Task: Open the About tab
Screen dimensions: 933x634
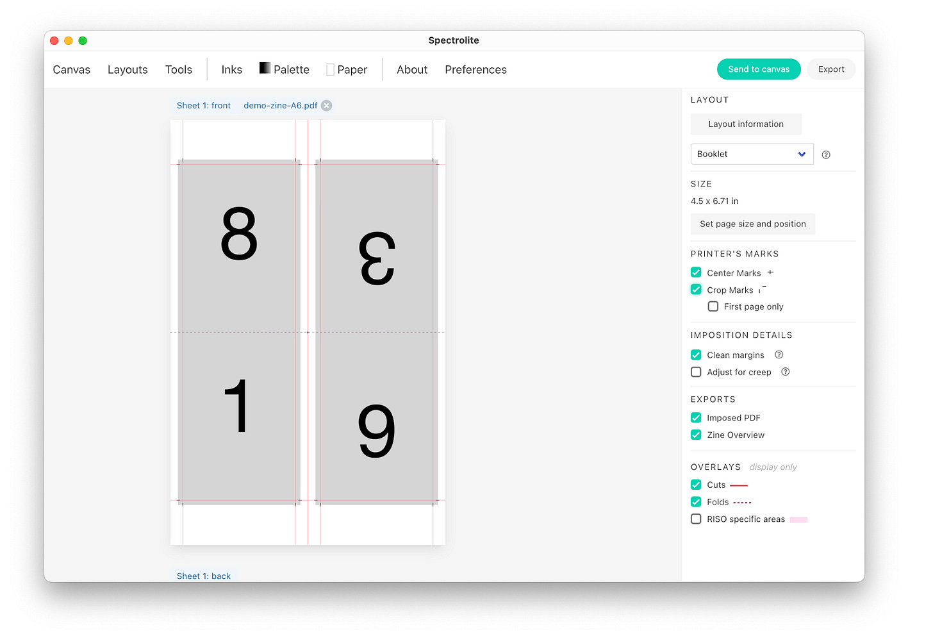Action: (412, 69)
